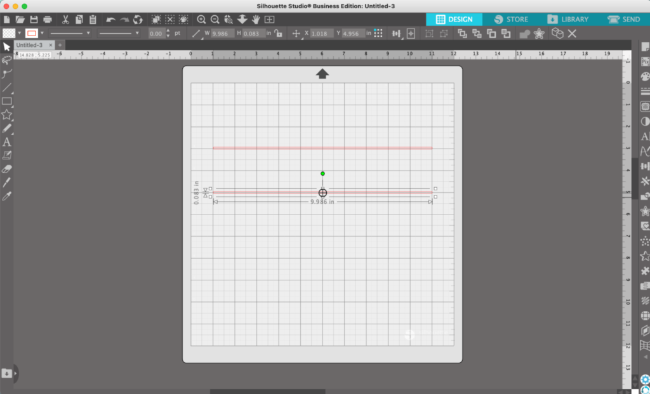Cut selection with the scissors icon

[65, 20]
